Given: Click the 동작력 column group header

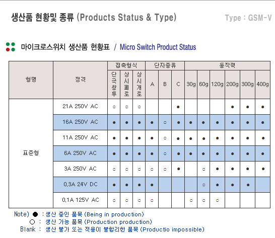Looking at the screenshot, I should [x=227, y=65].
